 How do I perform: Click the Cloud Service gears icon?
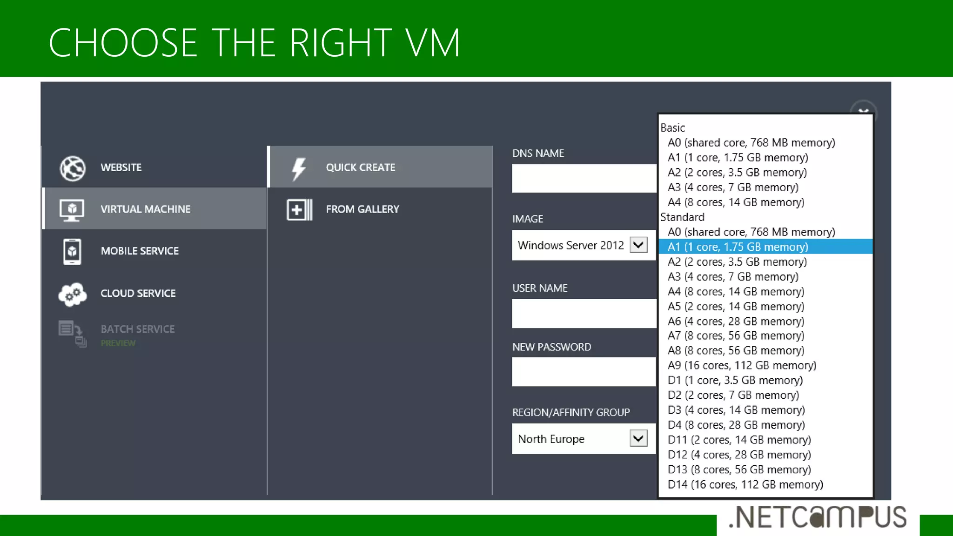(73, 294)
